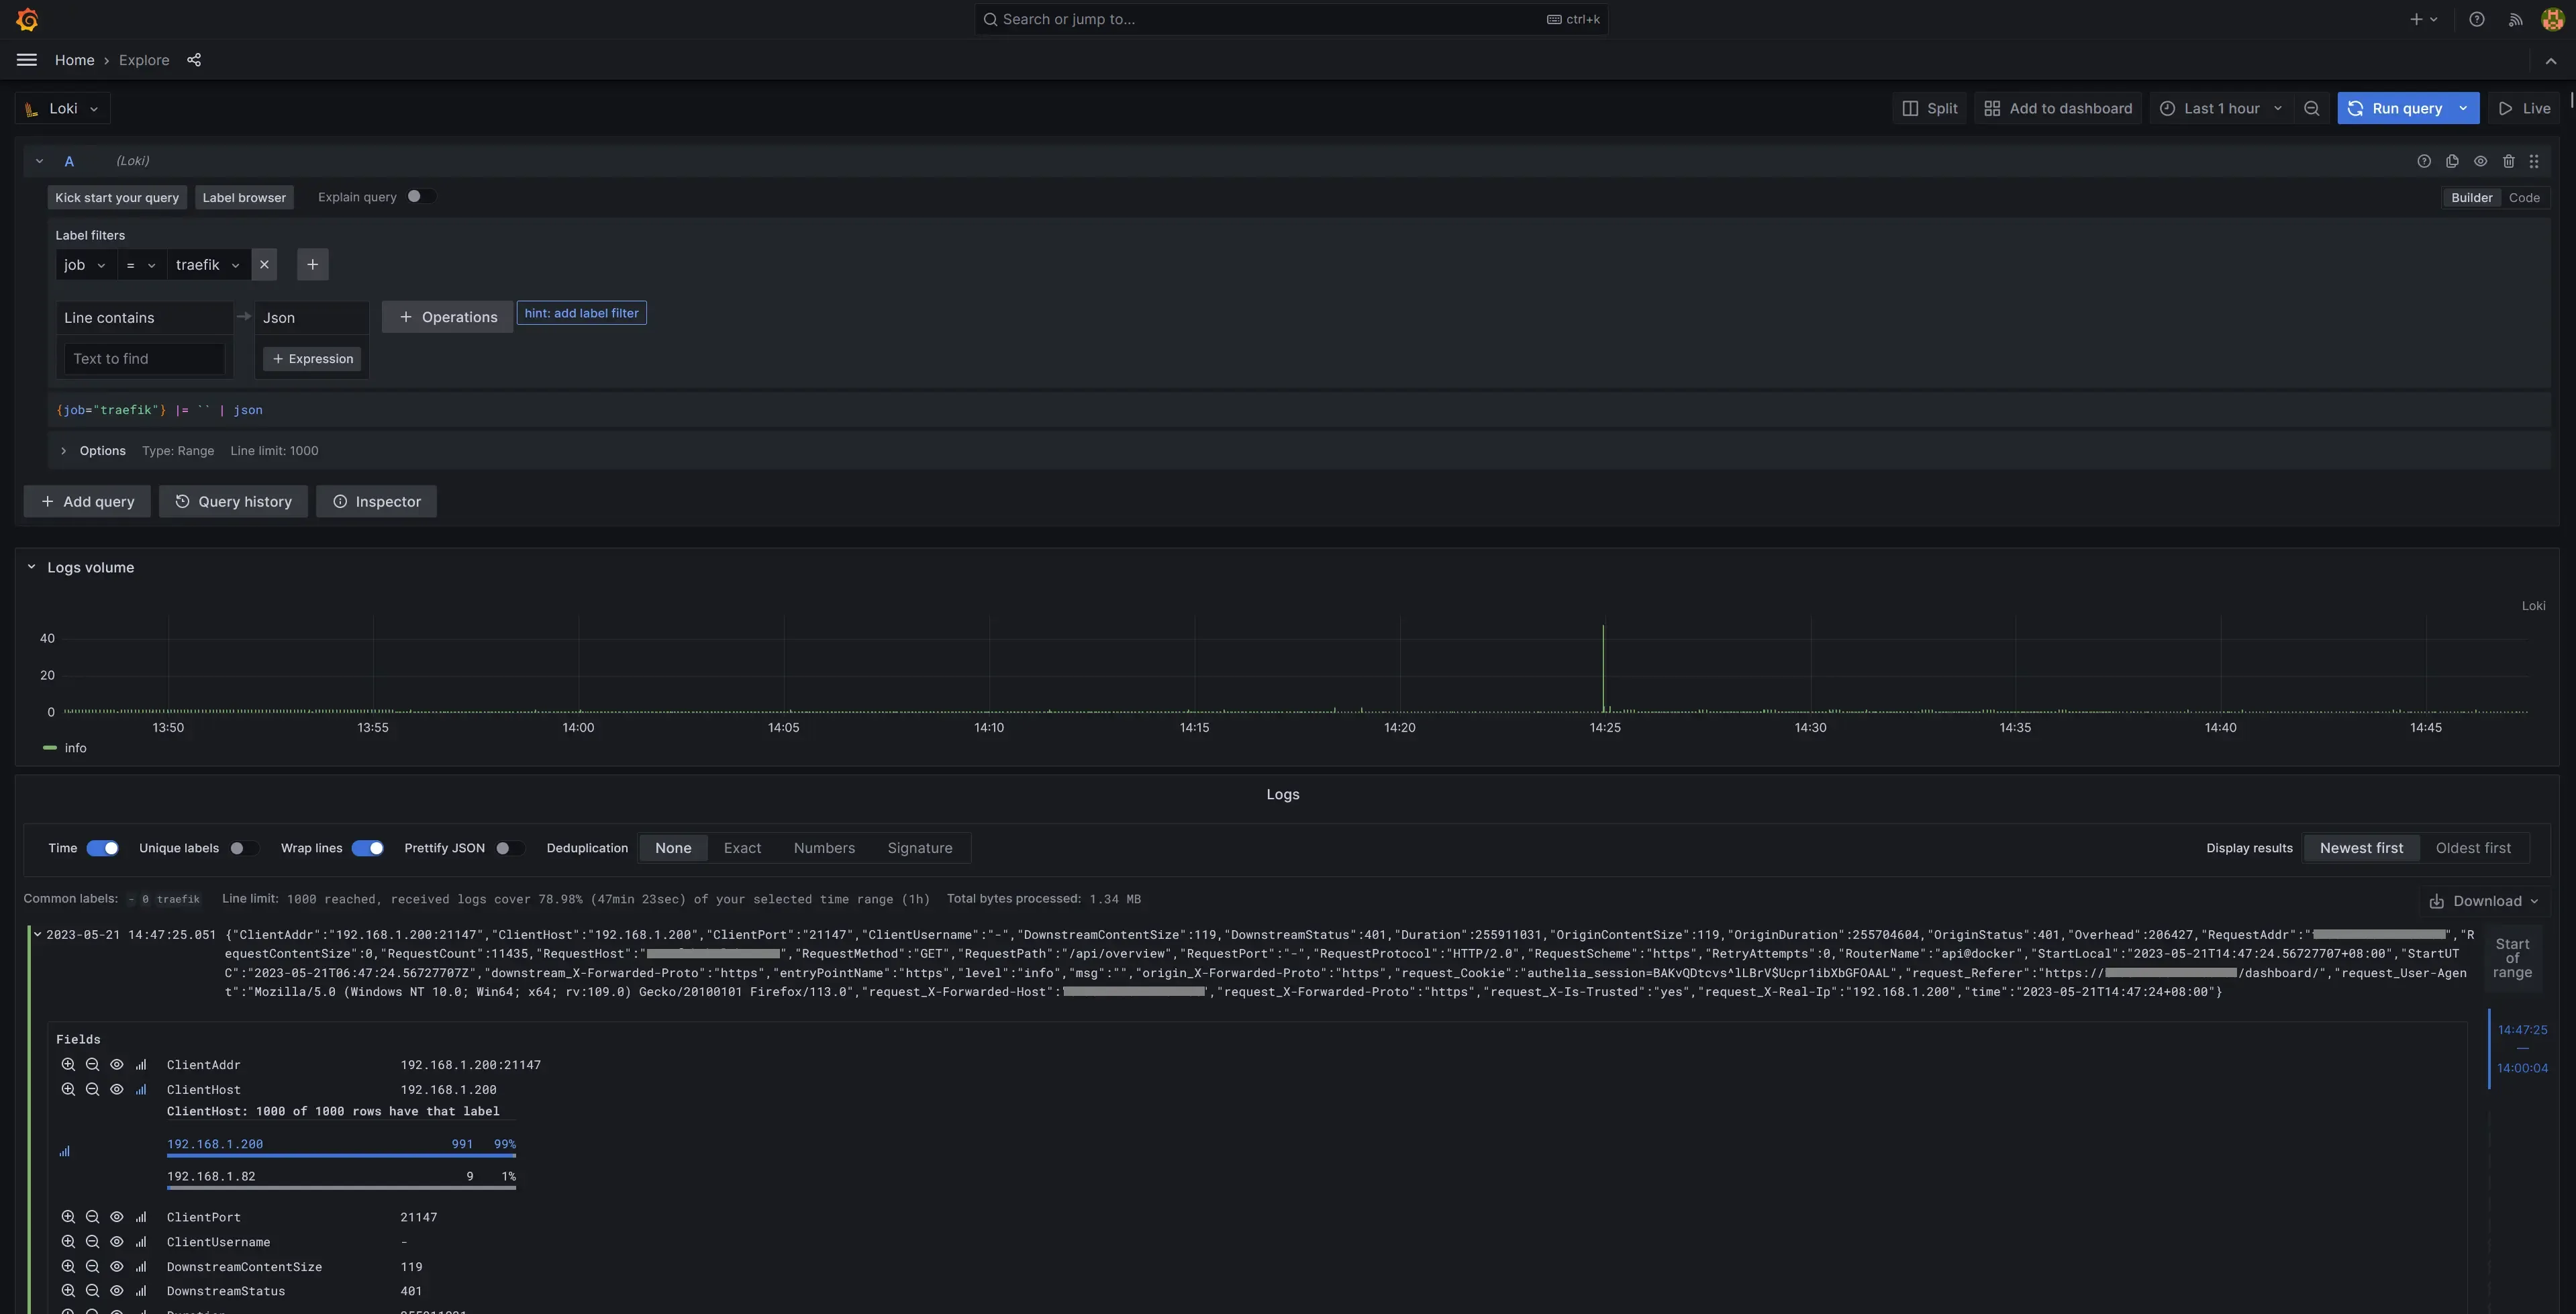This screenshot has height=1314, width=2576.
Task: Display results Oldest first
Action: click(2473, 848)
